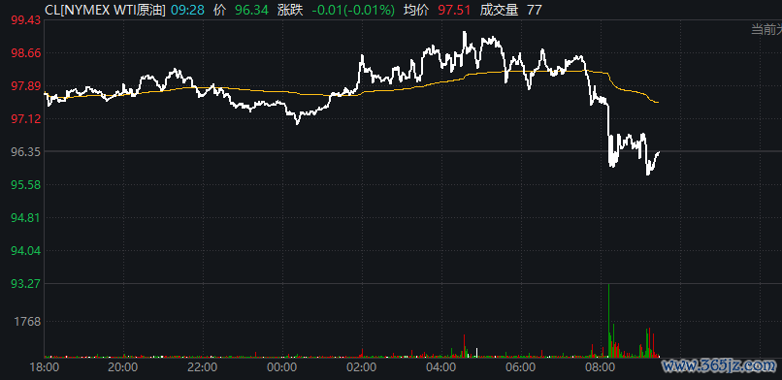The width and height of the screenshot is (782, 380).
Task: Click the 00:00 time axis marker
Action: click(x=282, y=367)
